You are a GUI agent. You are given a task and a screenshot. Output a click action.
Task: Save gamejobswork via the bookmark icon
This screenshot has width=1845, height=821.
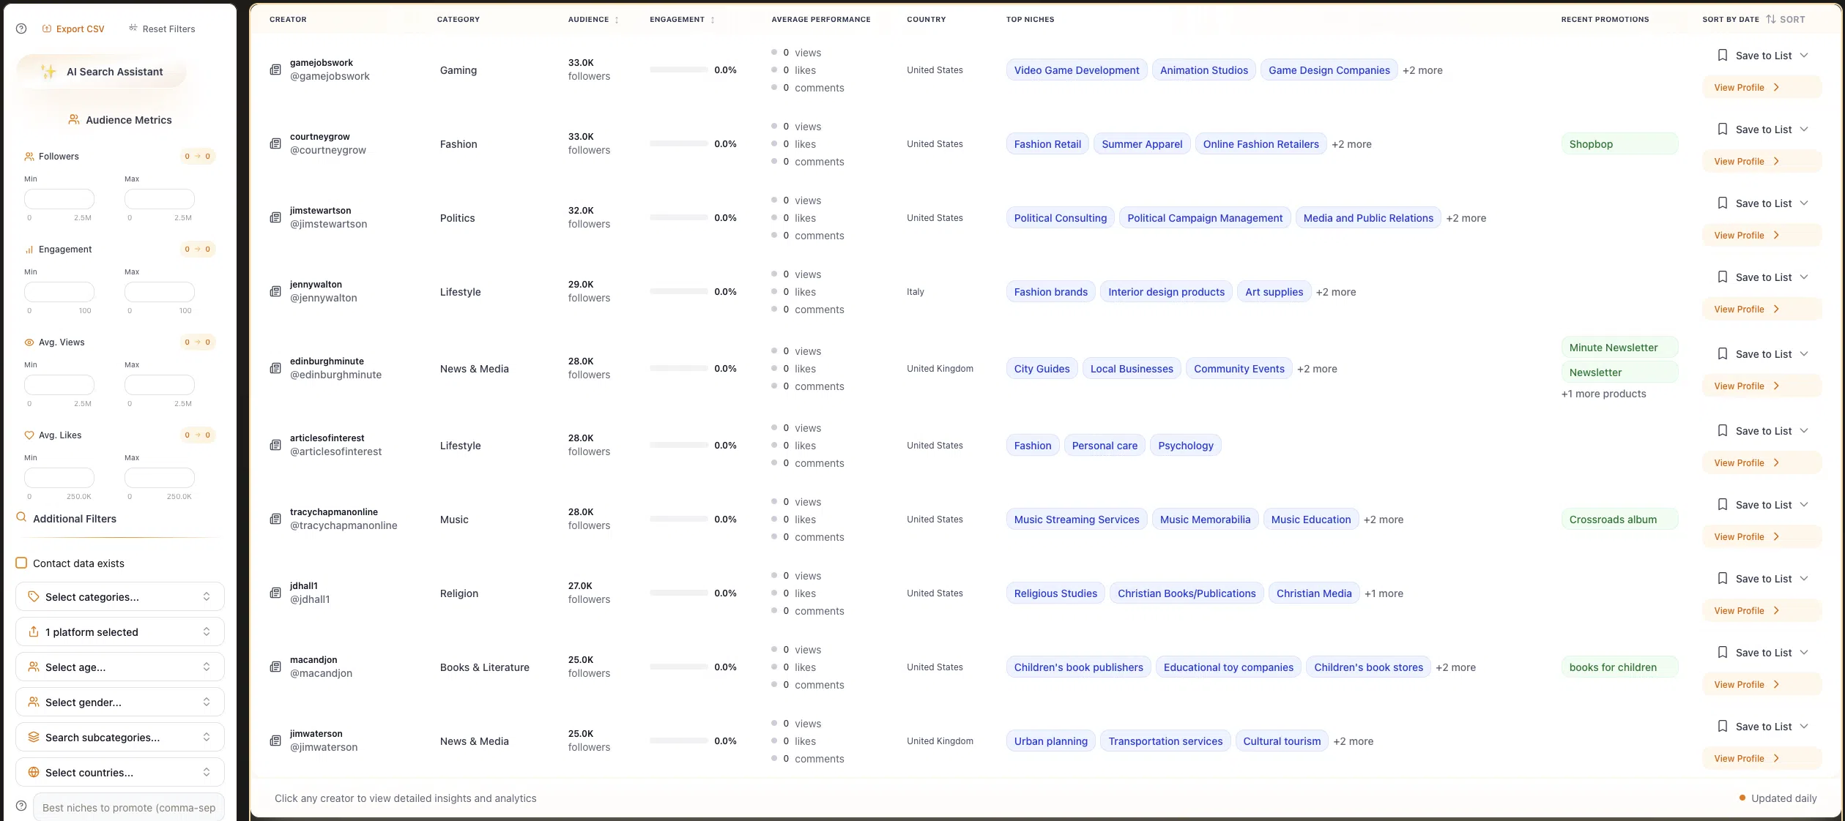[x=1723, y=55]
